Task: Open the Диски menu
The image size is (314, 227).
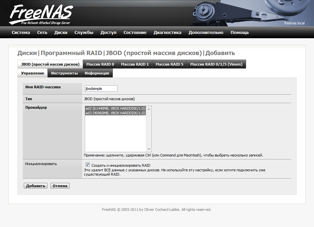Action: tap(61, 32)
